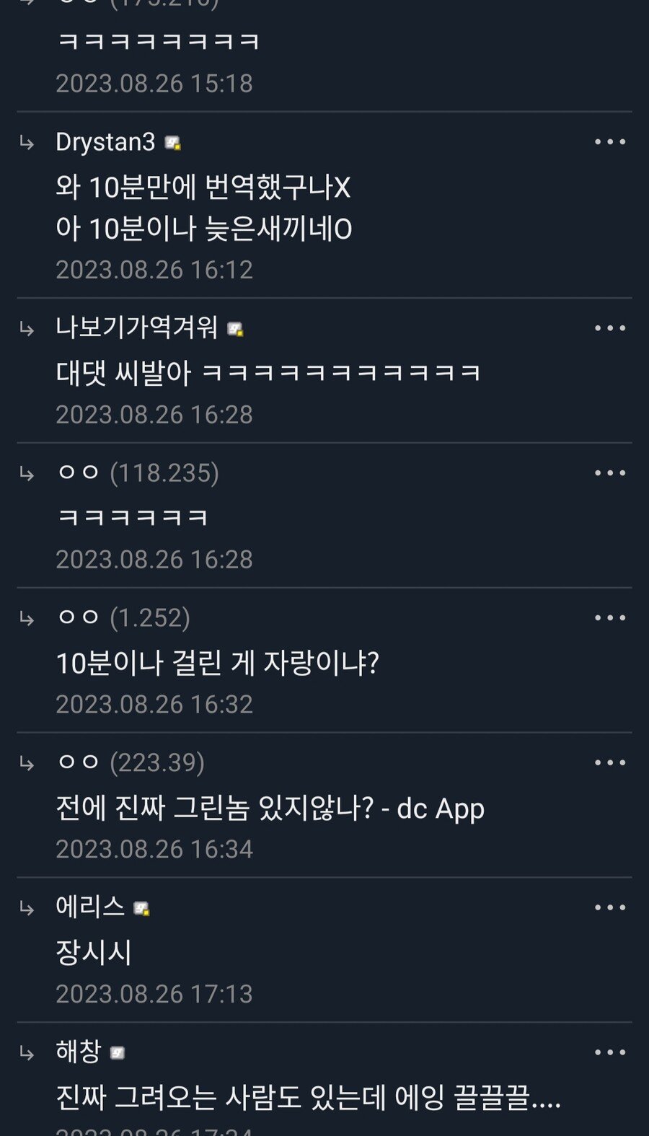Select the comment '10분이나 걸린 게 자랑이냐?'

[x=218, y=663]
